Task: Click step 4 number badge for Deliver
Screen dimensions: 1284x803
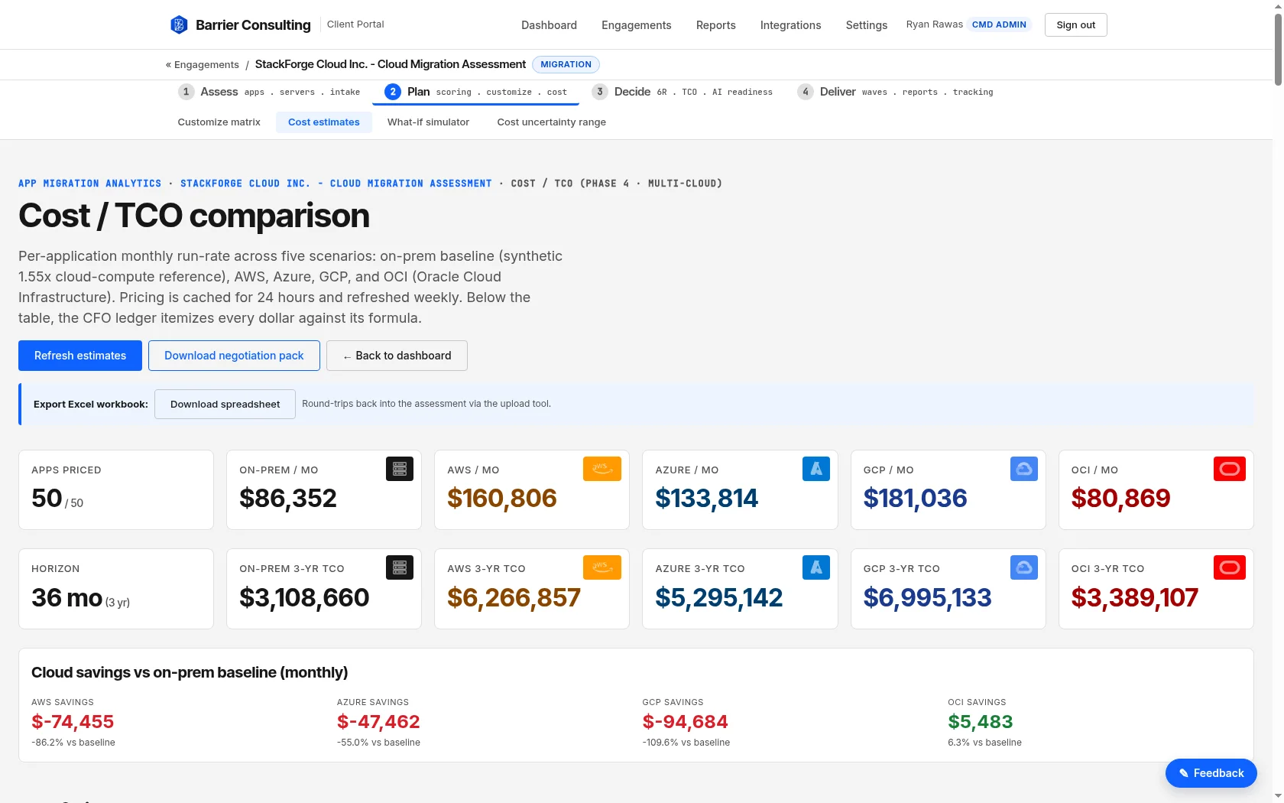Action: [806, 92]
